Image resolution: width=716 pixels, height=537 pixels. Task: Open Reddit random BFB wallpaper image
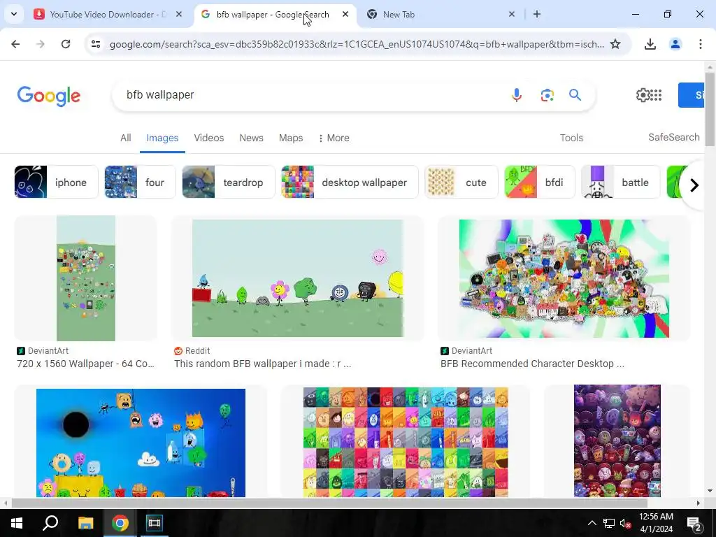[x=298, y=278]
